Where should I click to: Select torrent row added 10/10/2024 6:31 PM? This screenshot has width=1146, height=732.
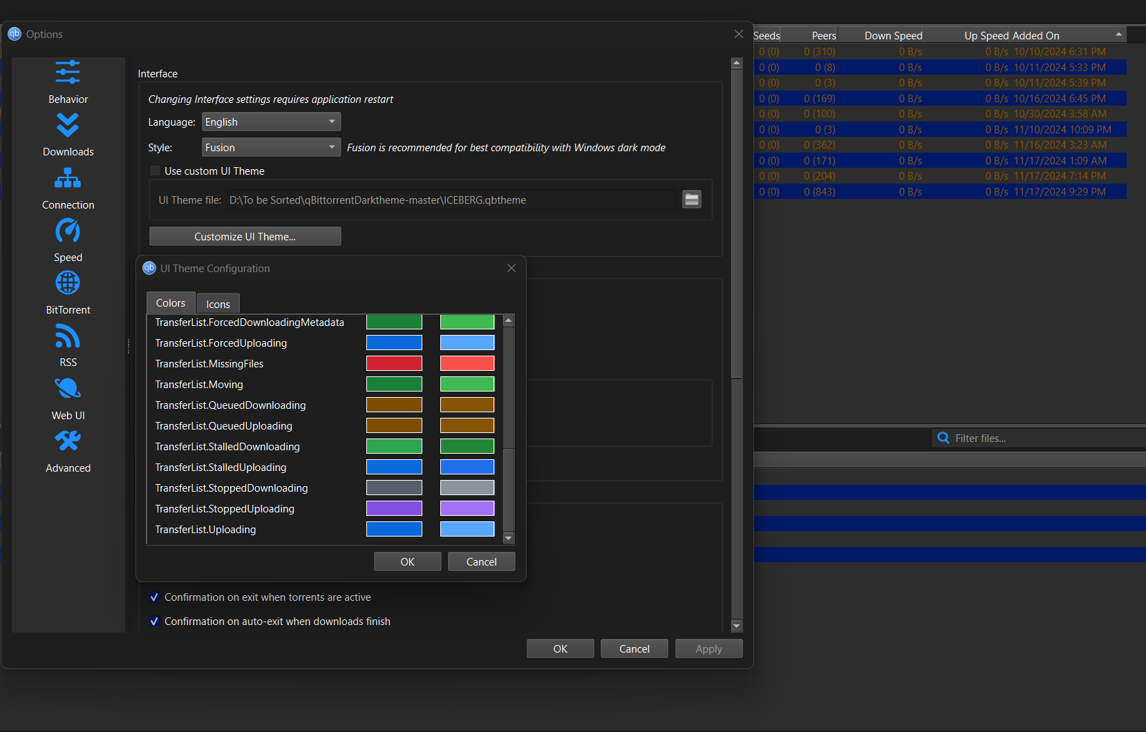pos(940,52)
